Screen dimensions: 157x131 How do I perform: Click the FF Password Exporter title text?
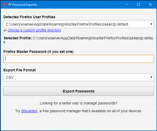pos(23,5)
